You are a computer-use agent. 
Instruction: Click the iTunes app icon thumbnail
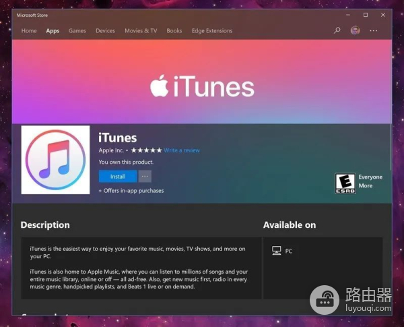(x=55, y=160)
